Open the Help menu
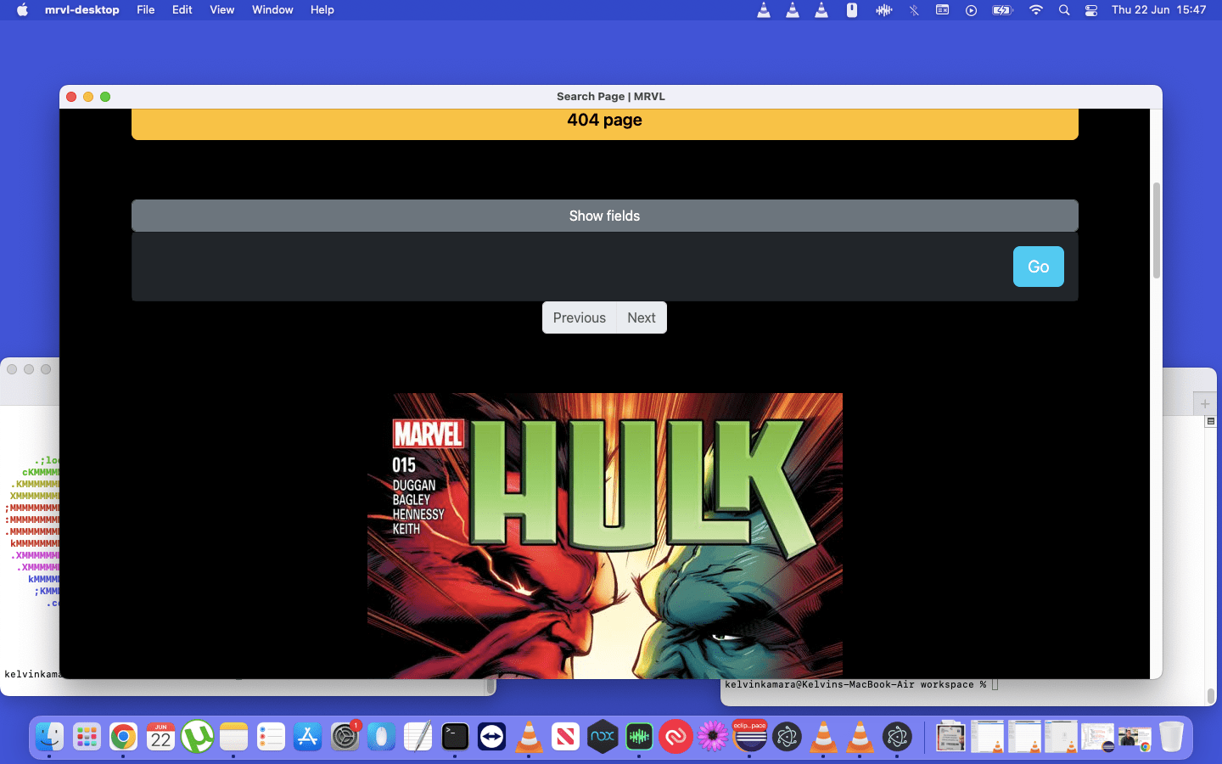 322,10
